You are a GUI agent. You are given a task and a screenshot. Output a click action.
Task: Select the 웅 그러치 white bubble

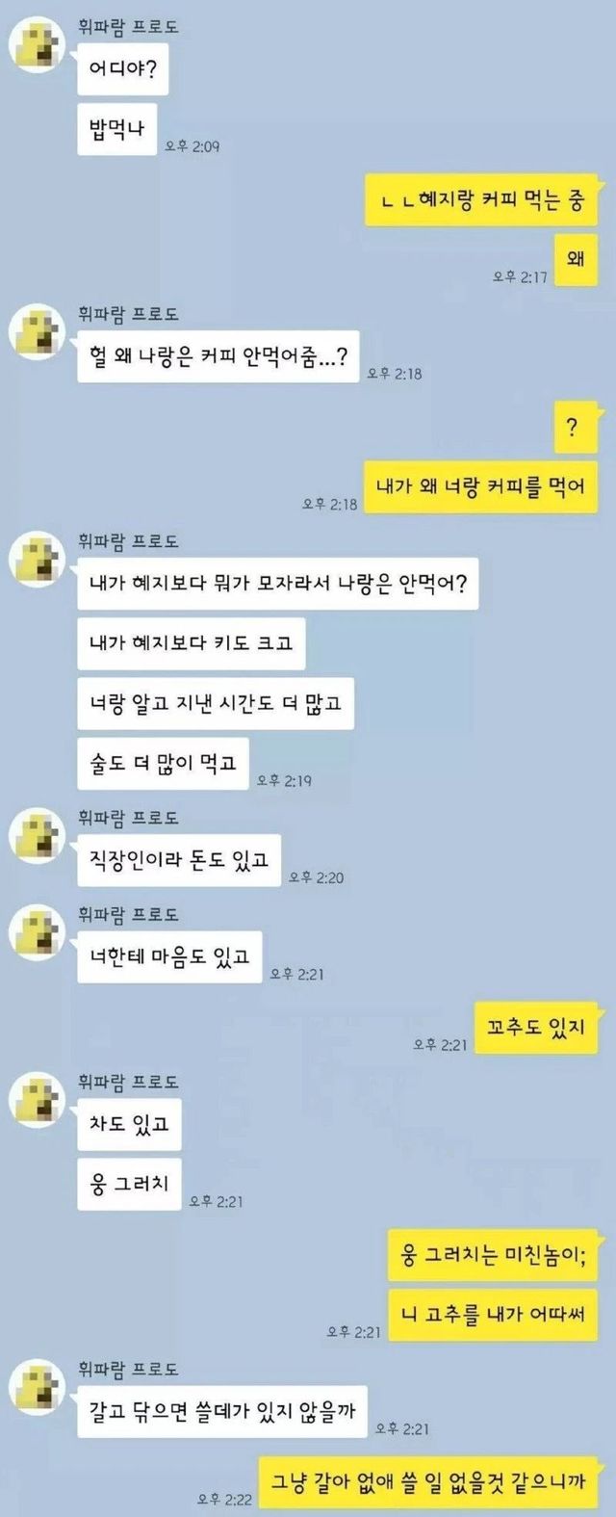[x=129, y=1185]
